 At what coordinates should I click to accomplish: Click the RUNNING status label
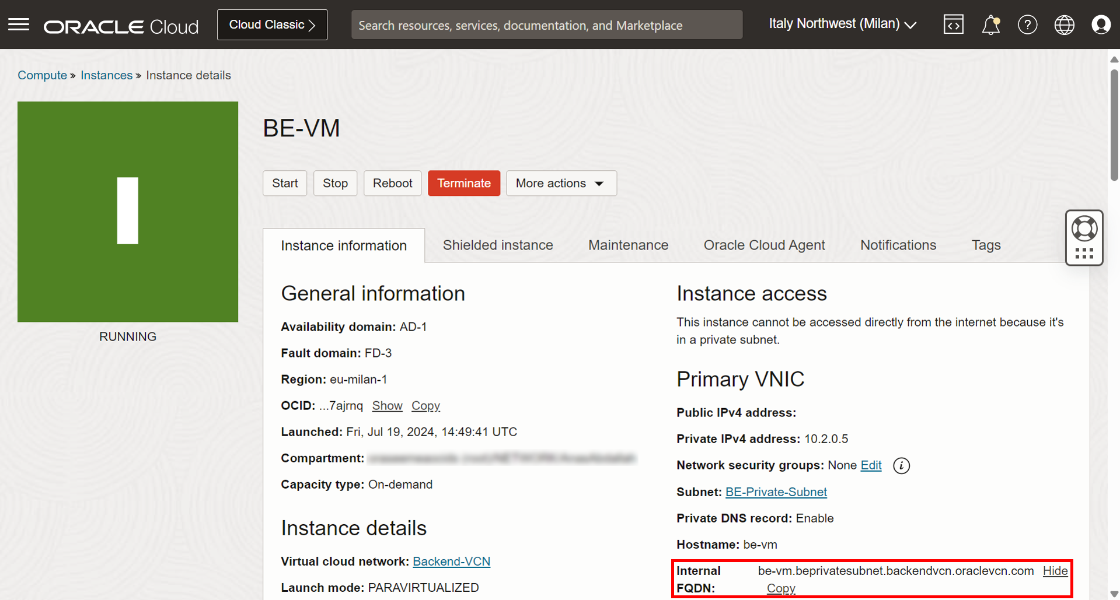pyautogui.click(x=128, y=336)
